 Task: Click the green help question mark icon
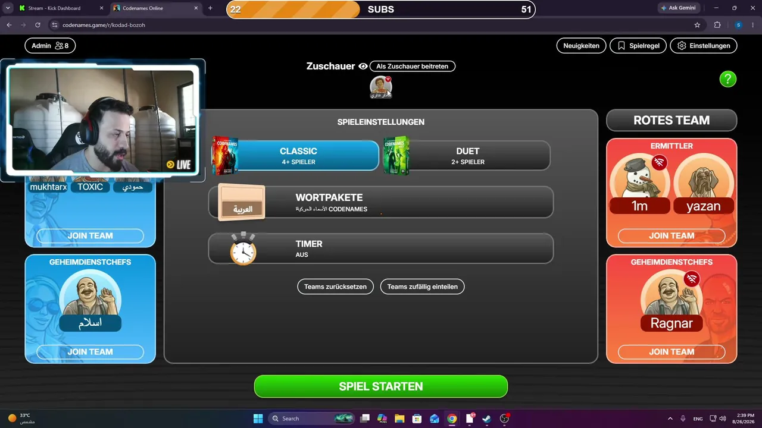[727, 79]
